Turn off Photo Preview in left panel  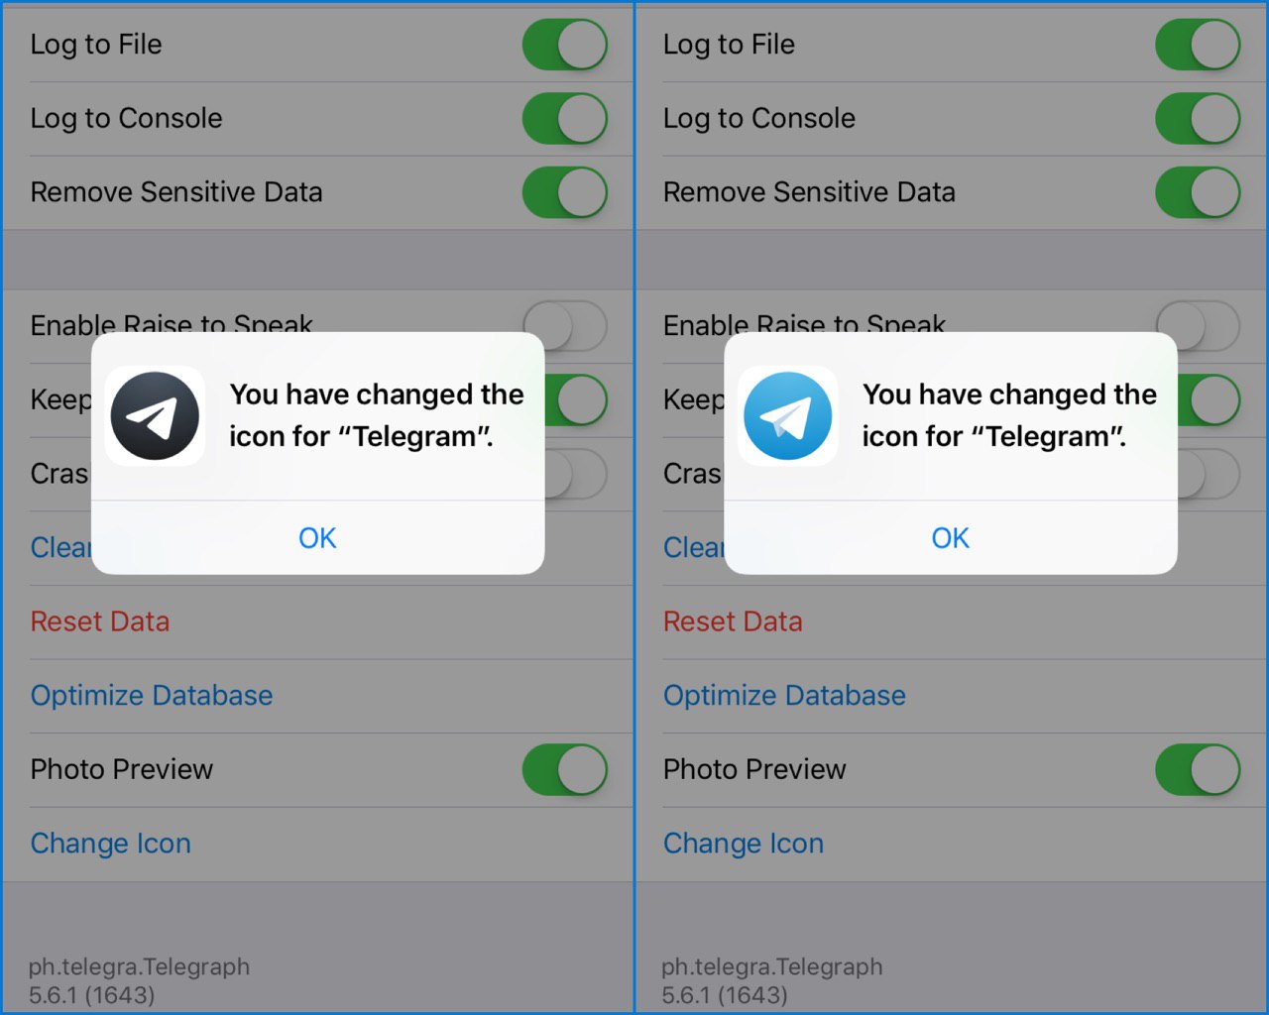click(565, 770)
